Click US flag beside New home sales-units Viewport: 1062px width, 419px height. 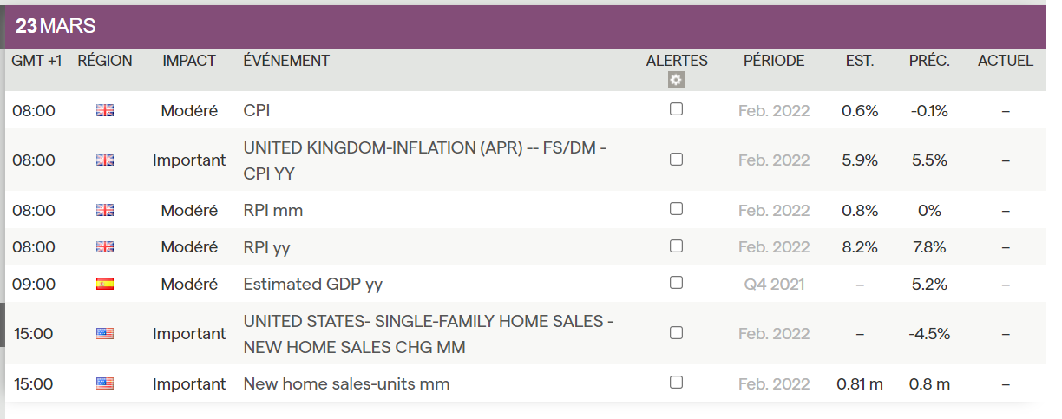click(105, 383)
